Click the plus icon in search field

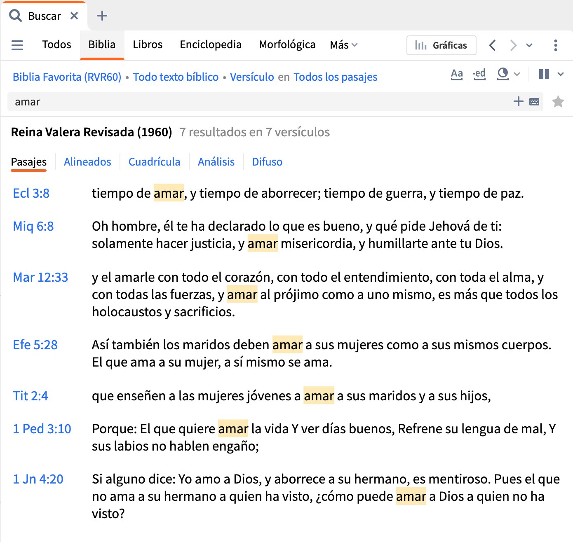518,101
